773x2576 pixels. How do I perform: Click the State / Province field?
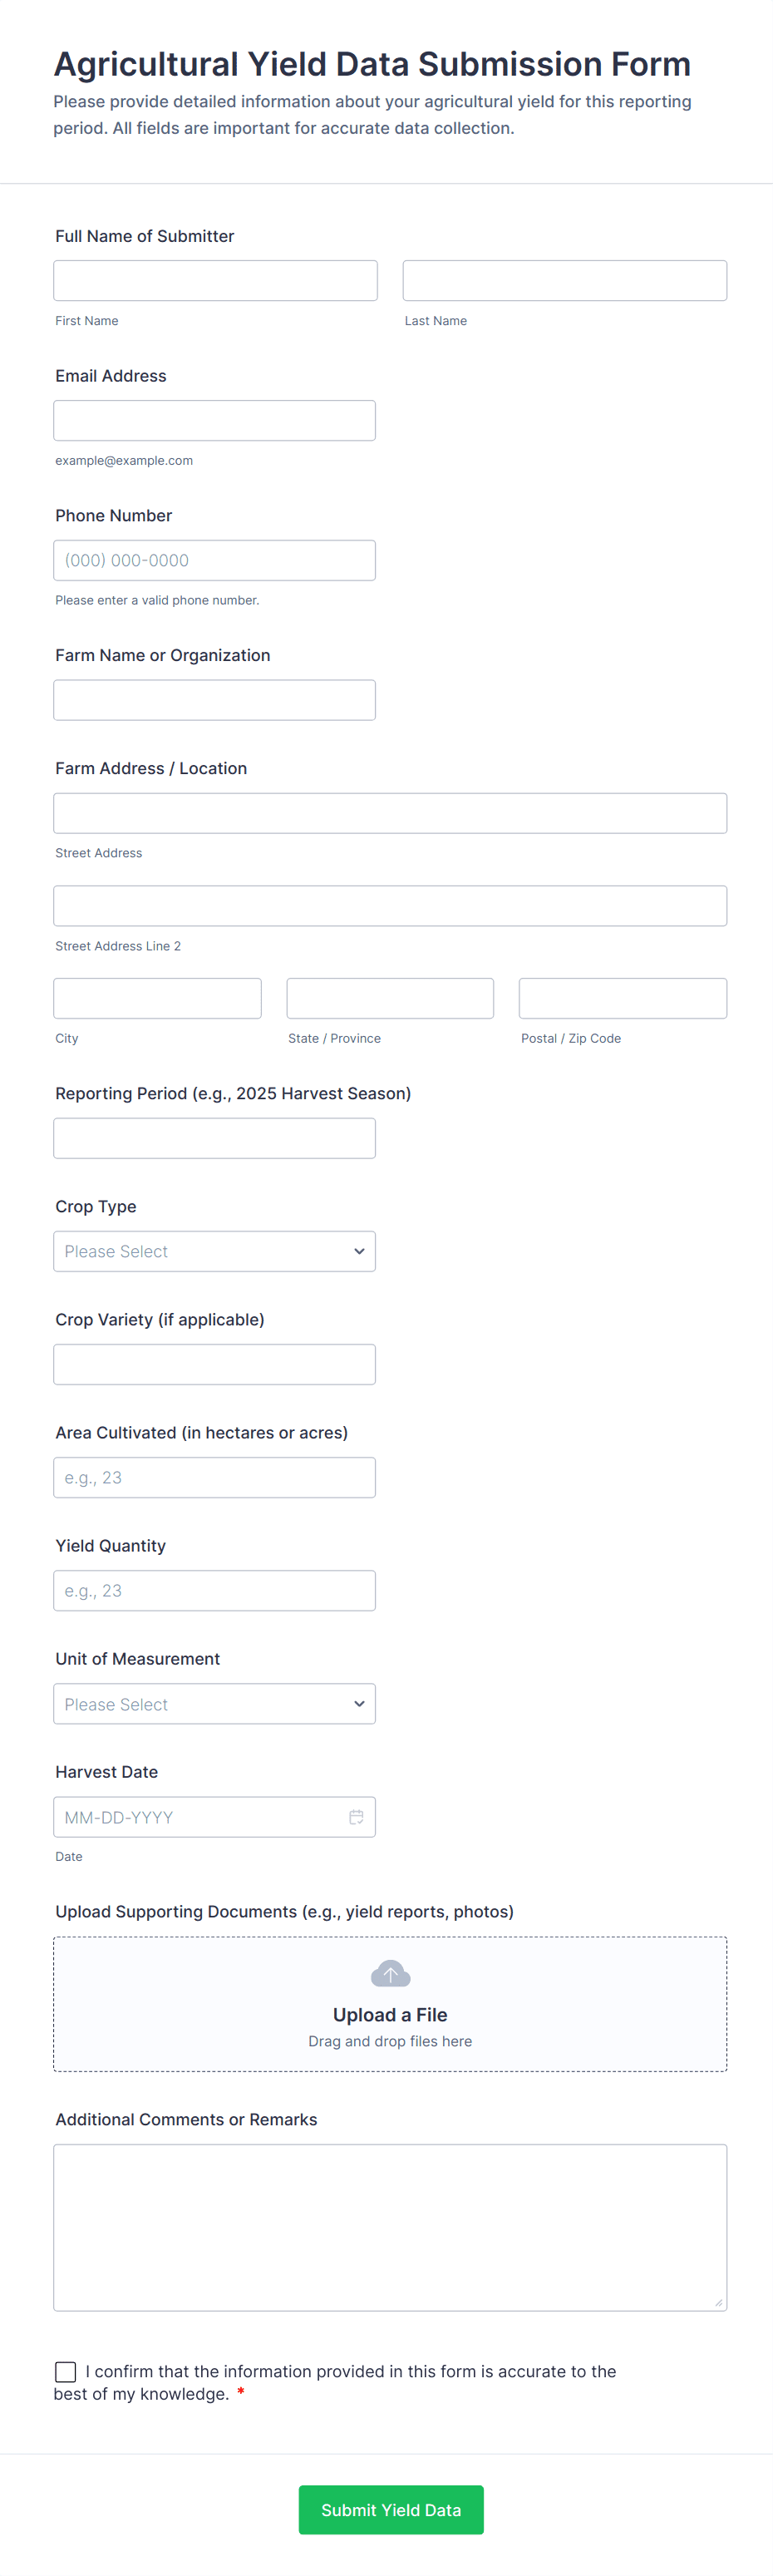point(390,998)
